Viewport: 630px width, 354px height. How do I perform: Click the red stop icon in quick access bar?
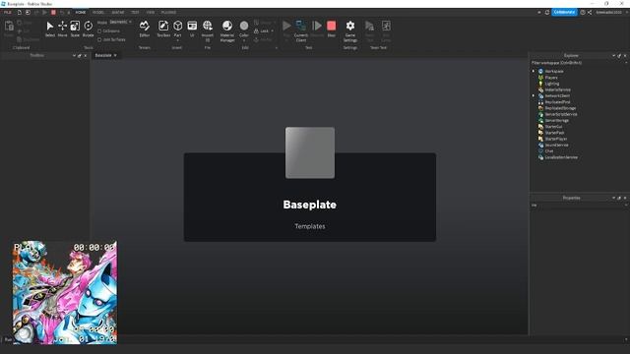point(53,13)
